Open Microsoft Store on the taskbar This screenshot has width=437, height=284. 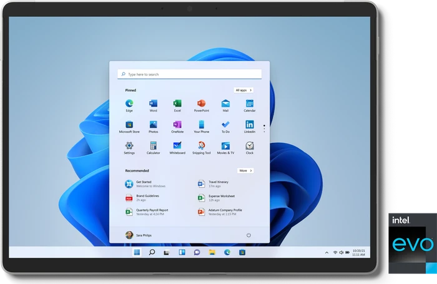[x=242, y=252]
